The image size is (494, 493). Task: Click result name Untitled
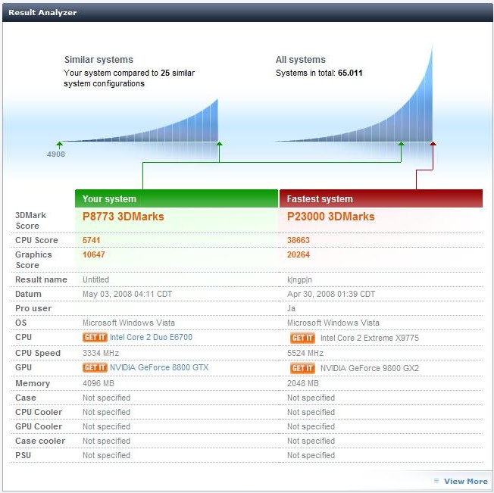[95, 279]
